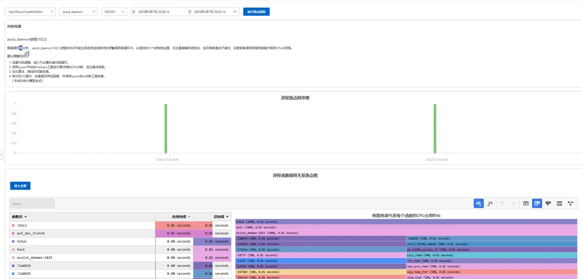The width and height of the screenshot is (582, 279).
Task: Click the left sidebar collapse arrow
Action: pos(1,154)
